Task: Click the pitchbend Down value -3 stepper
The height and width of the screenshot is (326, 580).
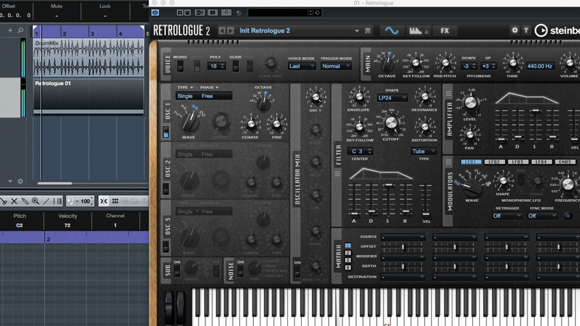Action: pyautogui.click(x=468, y=66)
